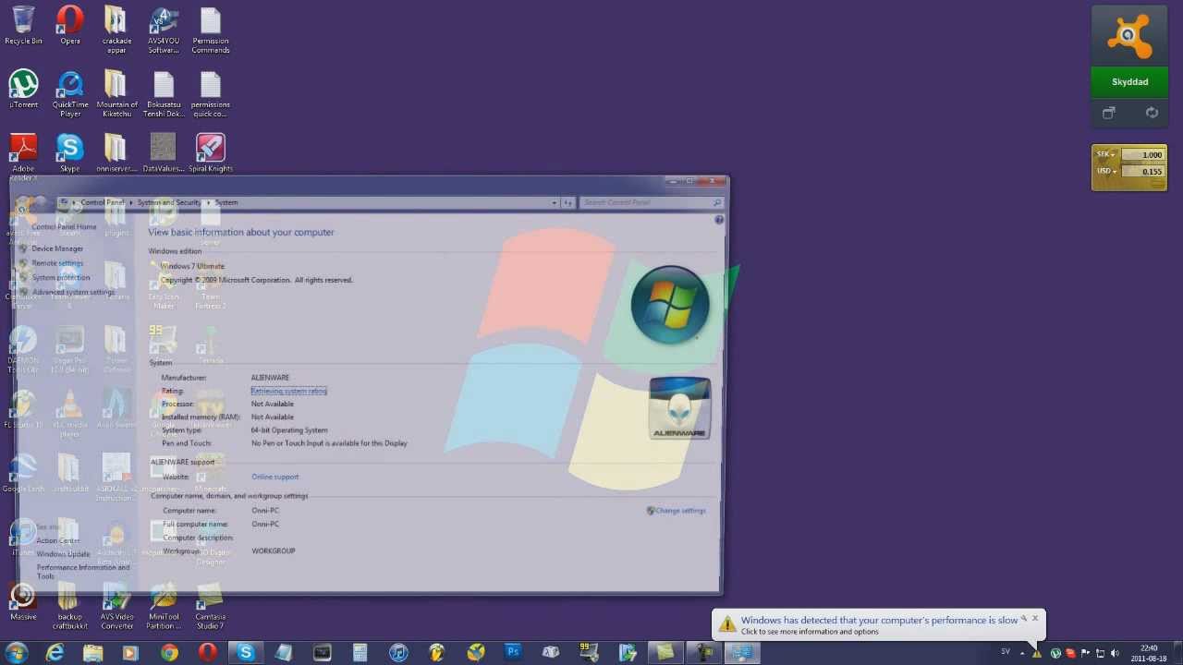Screen dimensions: 1183x665
Task: Expand address bar history dropdown arrow
Action: point(554,202)
